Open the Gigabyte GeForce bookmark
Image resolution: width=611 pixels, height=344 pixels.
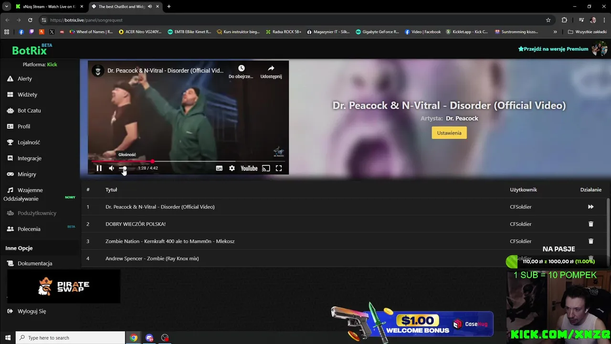click(x=378, y=32)
